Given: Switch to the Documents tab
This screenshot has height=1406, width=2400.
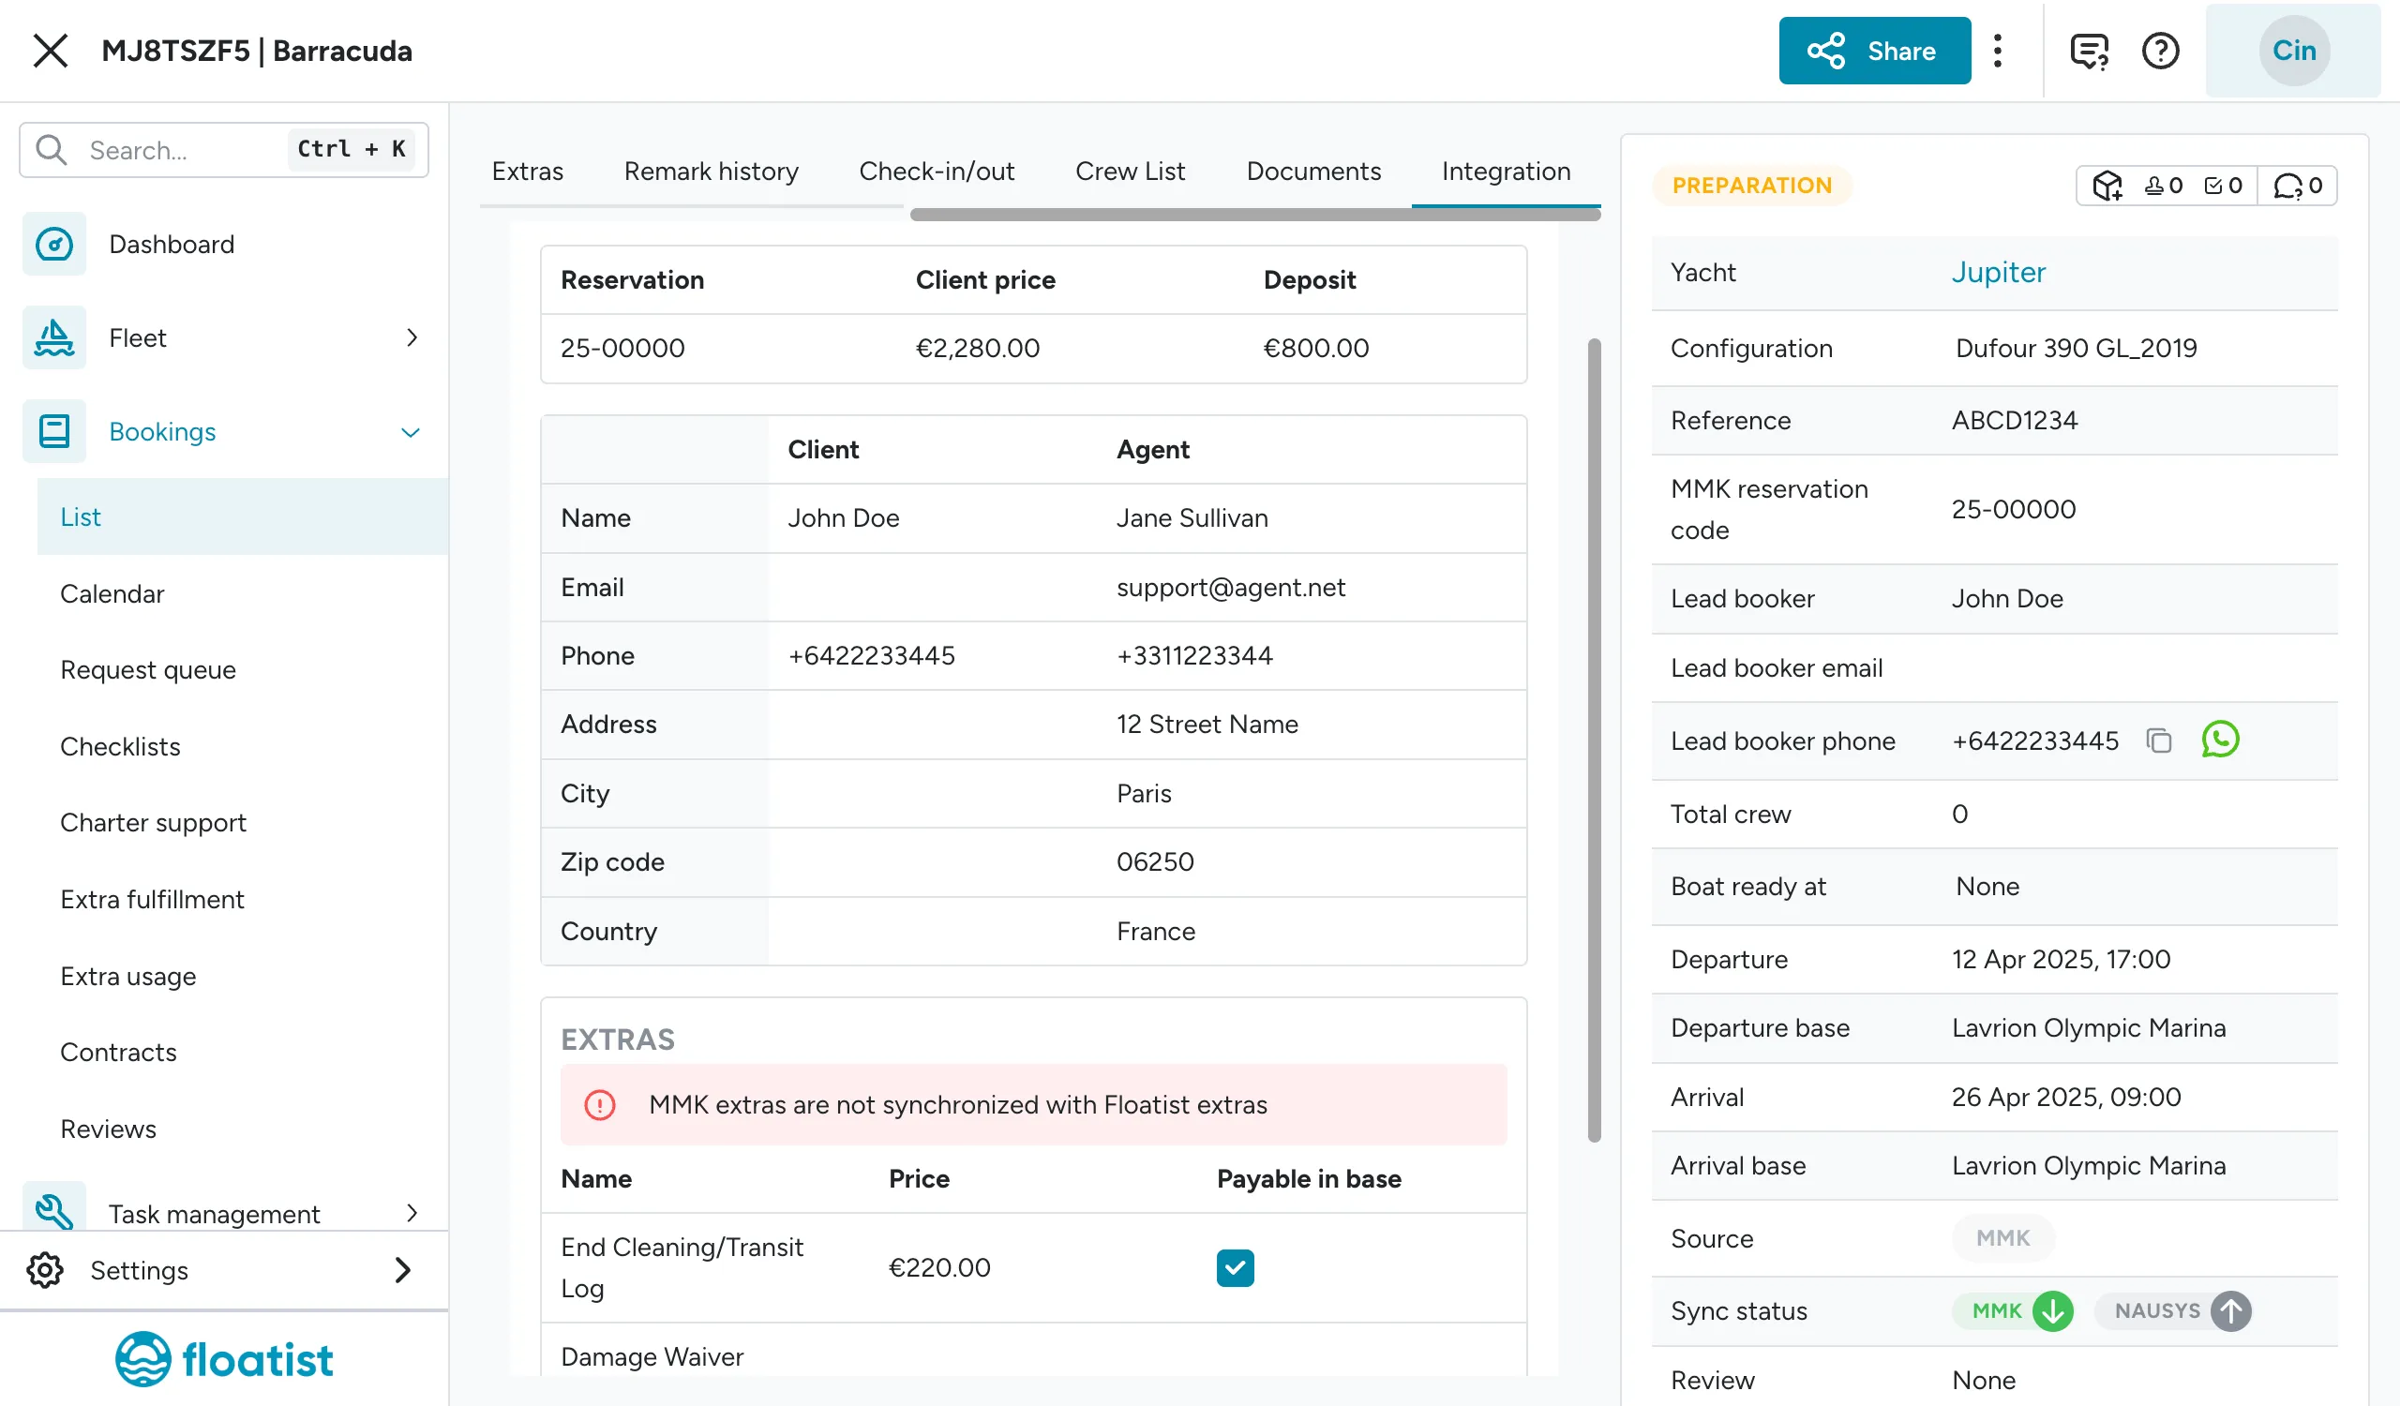Looking at the screenshot, I should pos(1313,172).
